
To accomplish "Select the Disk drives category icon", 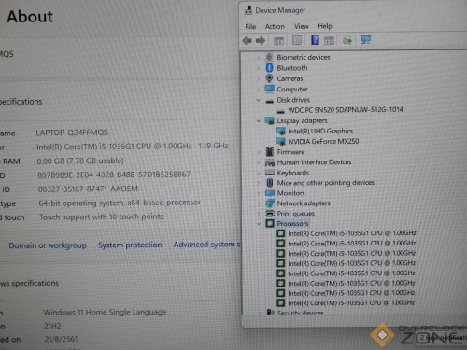I will (270, 101).
